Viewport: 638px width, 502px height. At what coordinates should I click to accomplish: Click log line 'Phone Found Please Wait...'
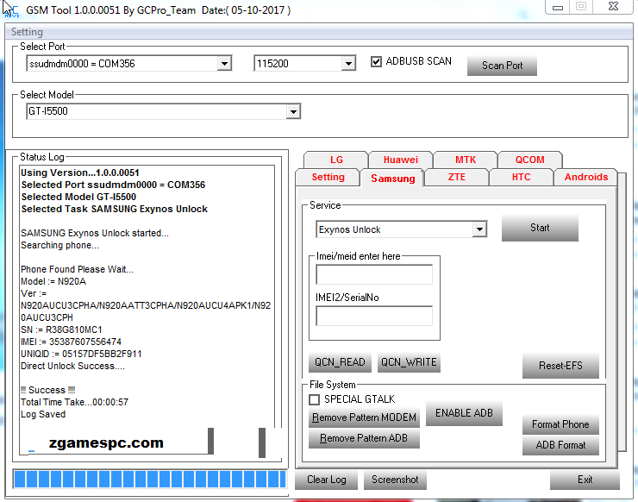tap(77, 269)
